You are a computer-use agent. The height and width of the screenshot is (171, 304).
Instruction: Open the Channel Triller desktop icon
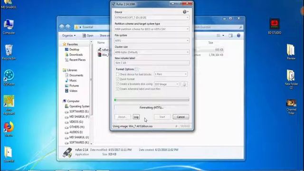tap(291, 106)
